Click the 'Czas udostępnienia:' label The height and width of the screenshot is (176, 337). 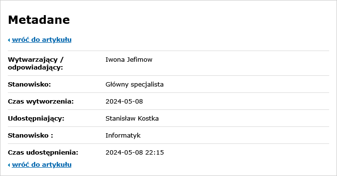[43, 153]
